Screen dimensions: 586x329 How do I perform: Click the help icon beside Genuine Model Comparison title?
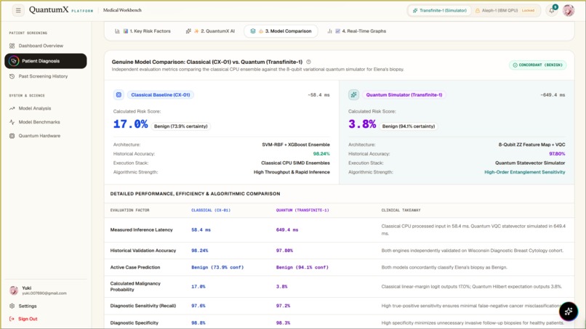pos(309,62)
